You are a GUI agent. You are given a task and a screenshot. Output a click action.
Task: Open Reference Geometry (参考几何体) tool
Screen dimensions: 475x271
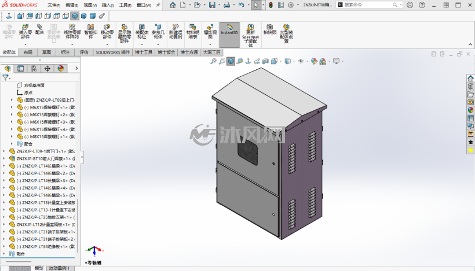pyautogui.click(x=158, y=31)
